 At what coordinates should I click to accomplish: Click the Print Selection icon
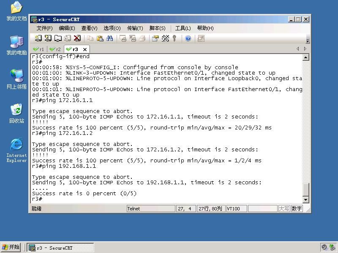(x=133, y=38)
